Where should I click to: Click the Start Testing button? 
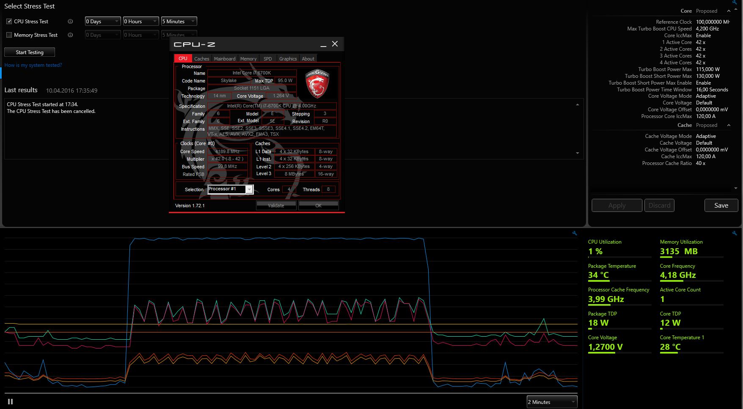point(30,52)
